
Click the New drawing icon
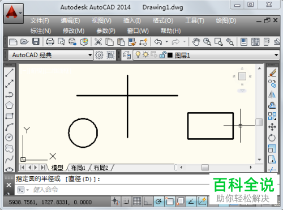click(x=13, y=42)
